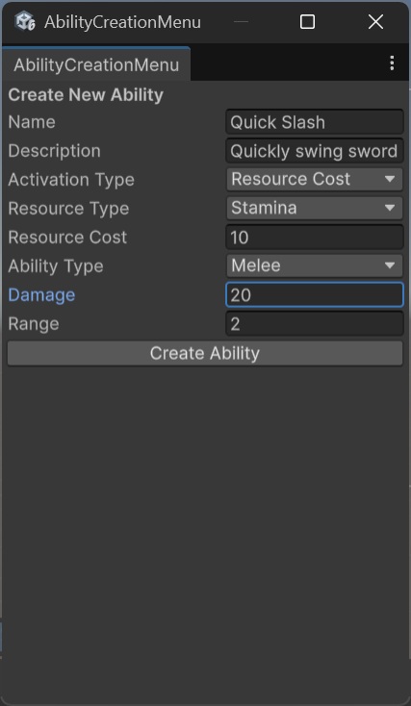411x706 pixels.
Task: Close the AbilityCreationMenu window
Action: pos(375,21)
